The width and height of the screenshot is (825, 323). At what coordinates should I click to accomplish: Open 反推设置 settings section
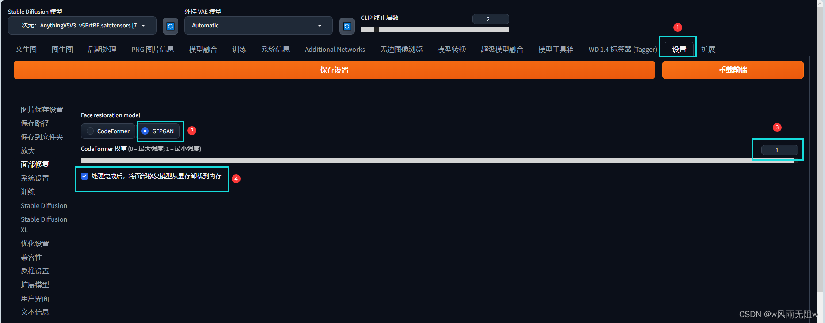click(35, 271)
